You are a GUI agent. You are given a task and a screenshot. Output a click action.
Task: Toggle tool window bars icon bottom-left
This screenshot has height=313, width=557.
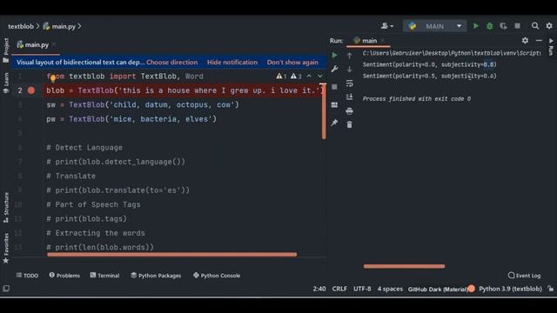pyautogui.click(x=6, y=289)
